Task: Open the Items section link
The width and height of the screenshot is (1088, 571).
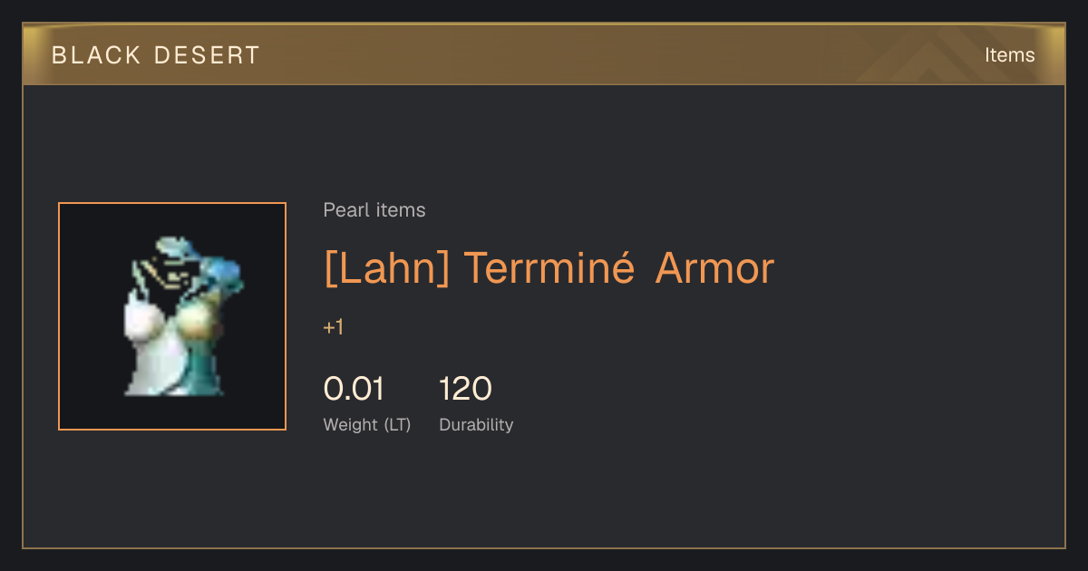Action: [x=1009, y=54]
